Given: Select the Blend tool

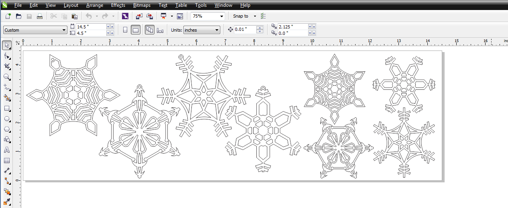Looking at the screenshot, I should point(7,192).
